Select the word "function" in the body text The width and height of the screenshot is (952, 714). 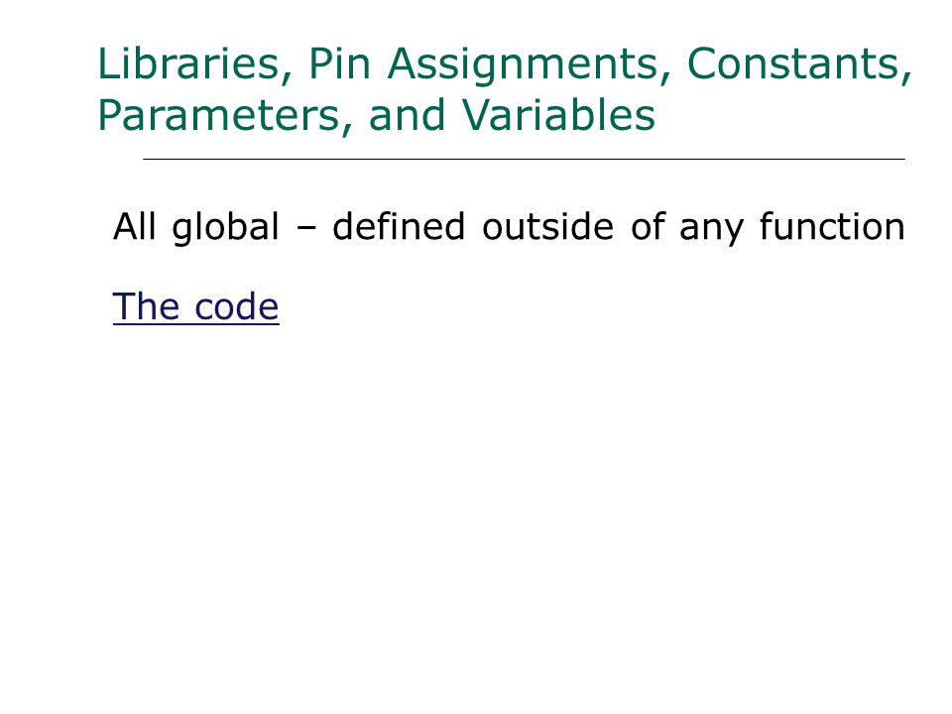832,226
